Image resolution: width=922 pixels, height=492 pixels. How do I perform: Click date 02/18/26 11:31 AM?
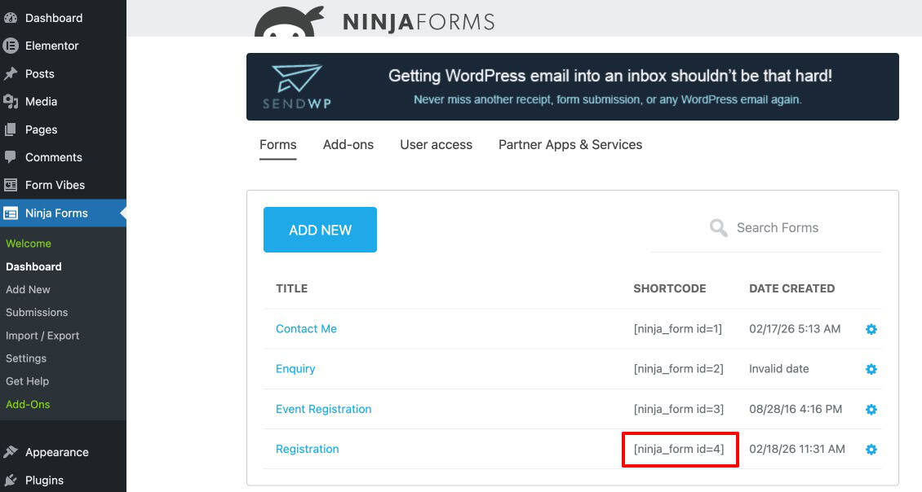coord(796,449)
